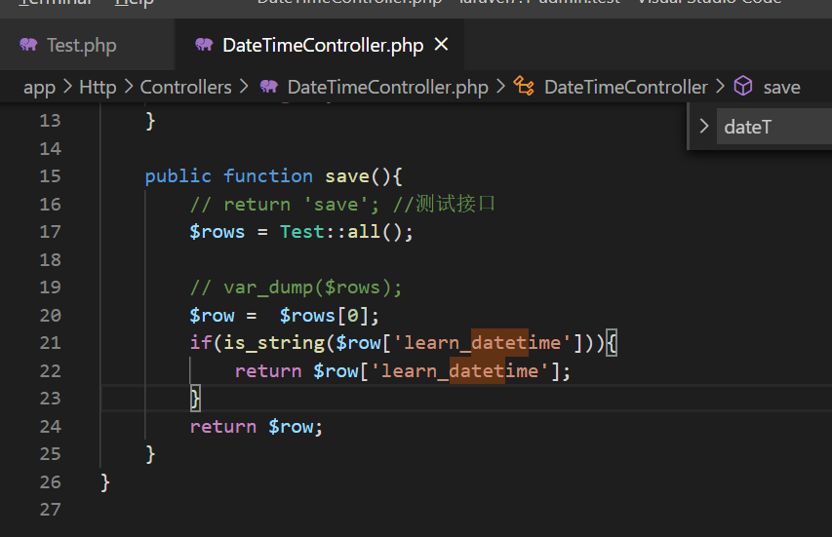This screenshot has height=537, width=832.
Task: Click the closing brace on line 23
Action: 195,399
